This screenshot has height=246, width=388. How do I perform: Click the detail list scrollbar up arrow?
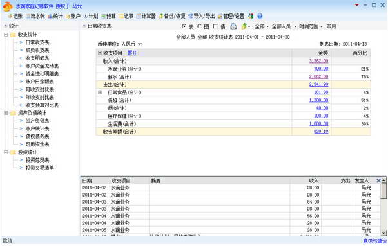[383, 180]
